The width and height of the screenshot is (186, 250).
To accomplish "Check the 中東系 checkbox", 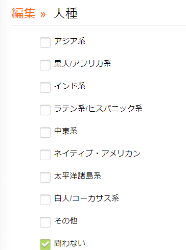I will (x=45, y=132).
